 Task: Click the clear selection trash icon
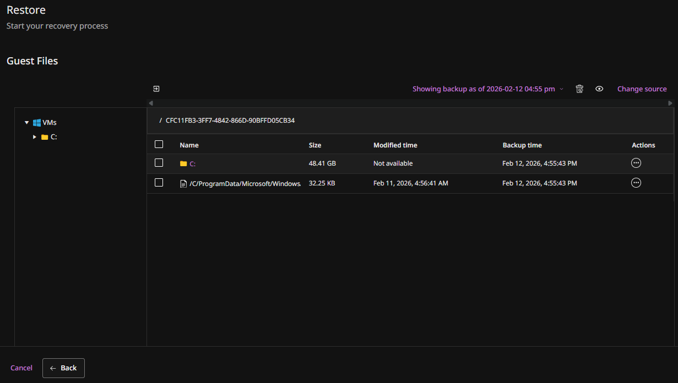click(x=579, y=89)
